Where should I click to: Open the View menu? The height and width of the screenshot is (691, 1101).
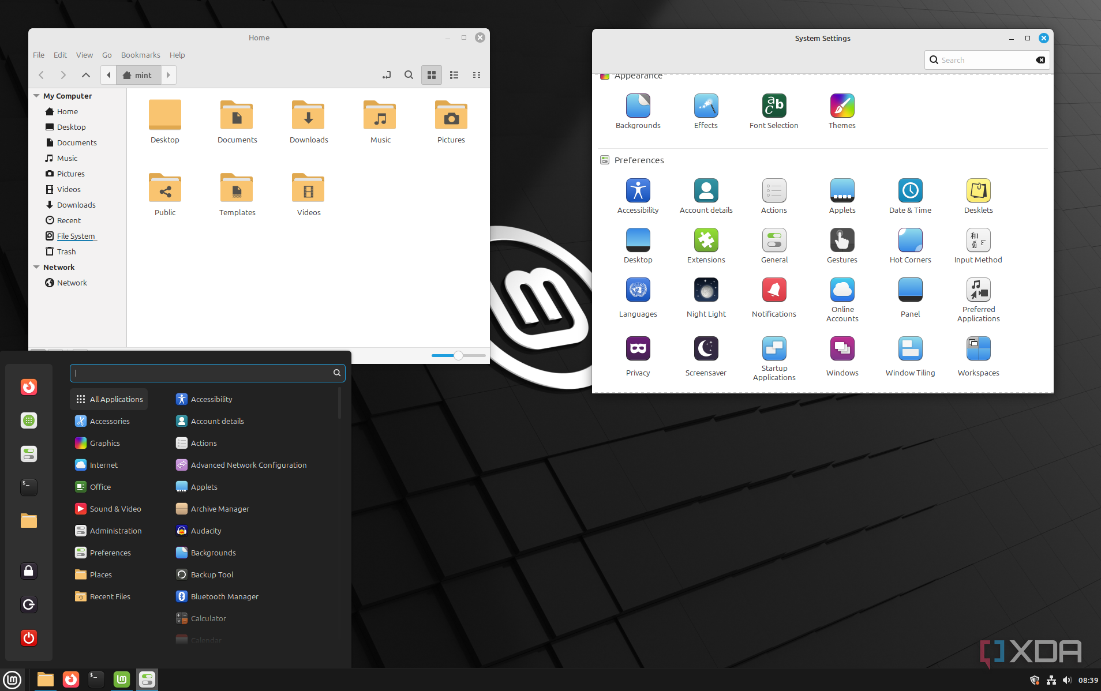tap(84, 55)
